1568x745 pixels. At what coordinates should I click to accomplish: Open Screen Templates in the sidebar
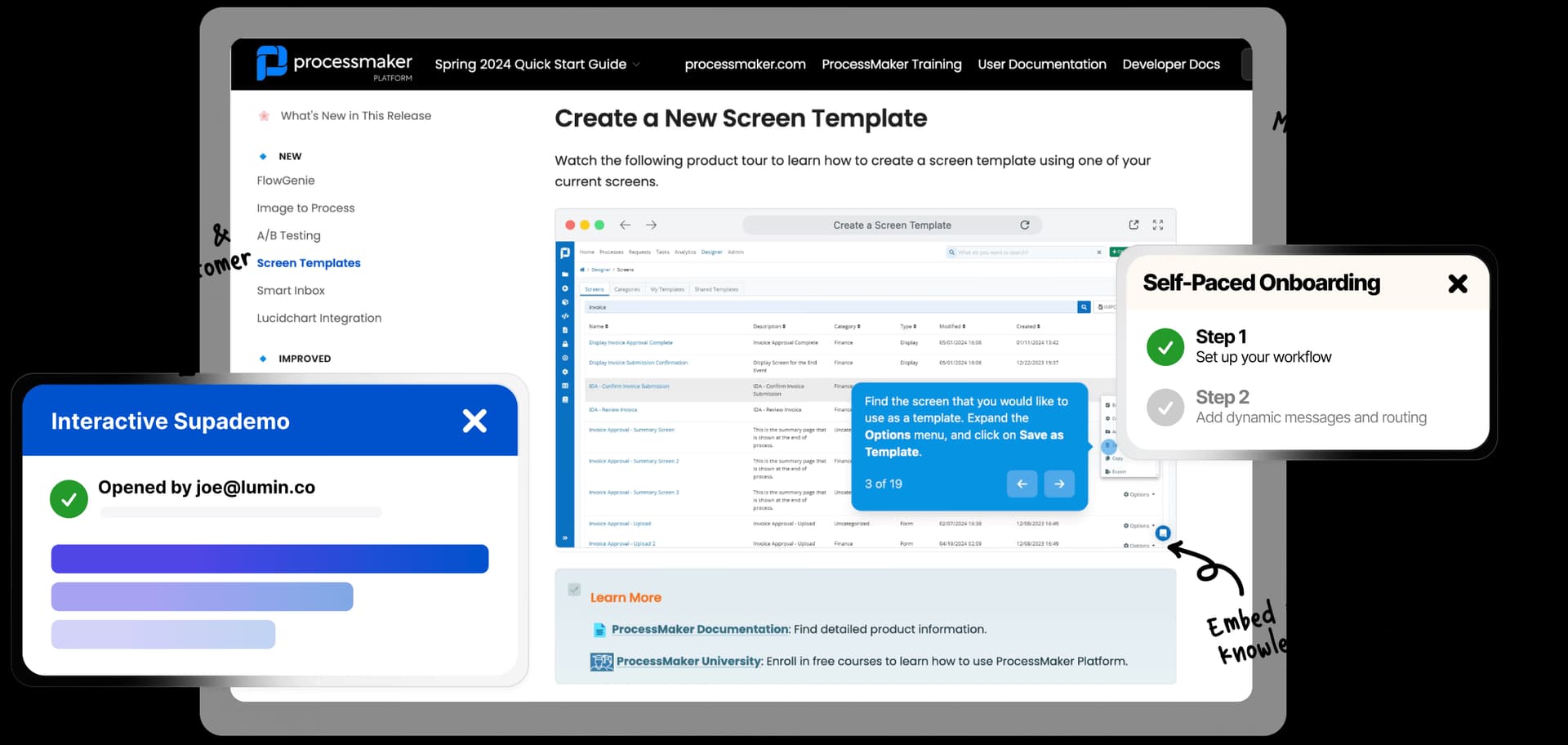(x=309, y=263)
